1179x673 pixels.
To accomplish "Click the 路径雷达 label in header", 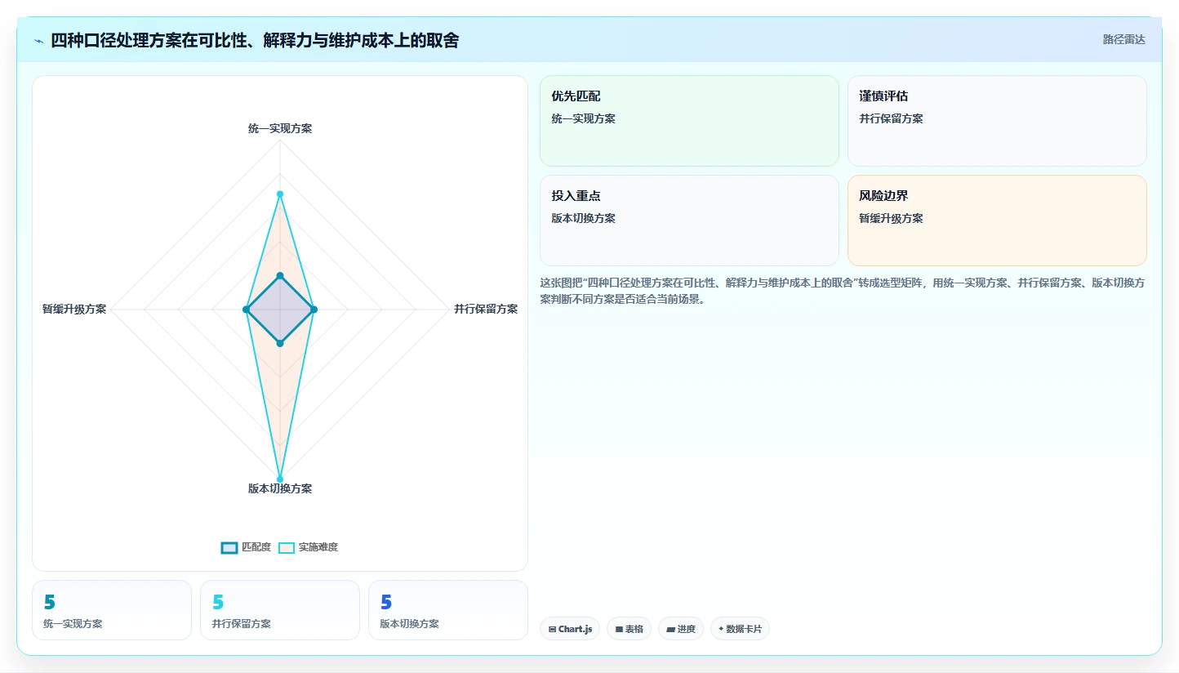I will 1123,39.
